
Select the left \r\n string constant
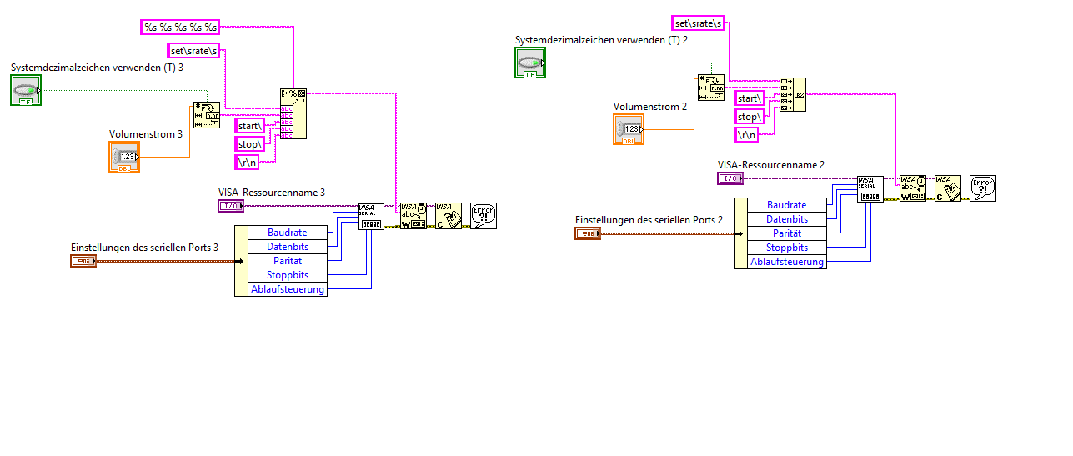click(248, 163)
